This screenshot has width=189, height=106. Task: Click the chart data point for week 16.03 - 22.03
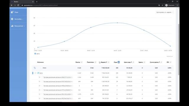click(x=118, y=23)
